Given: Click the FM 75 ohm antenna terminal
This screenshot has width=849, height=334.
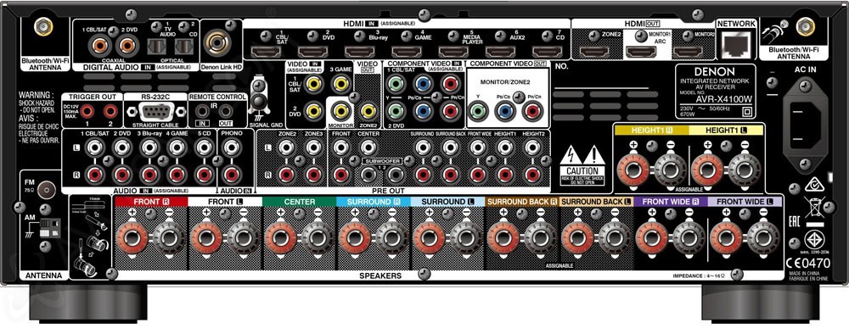Looking at the screenshot, I should tap(47, 190).
